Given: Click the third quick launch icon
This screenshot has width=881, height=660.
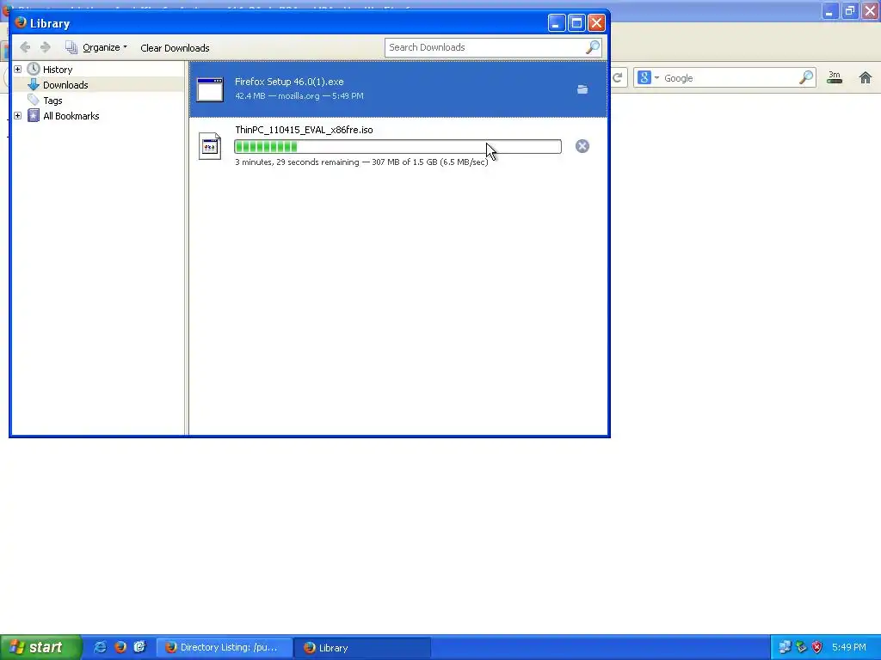Looking at the screenshot, I should click(x=140, y=647).
